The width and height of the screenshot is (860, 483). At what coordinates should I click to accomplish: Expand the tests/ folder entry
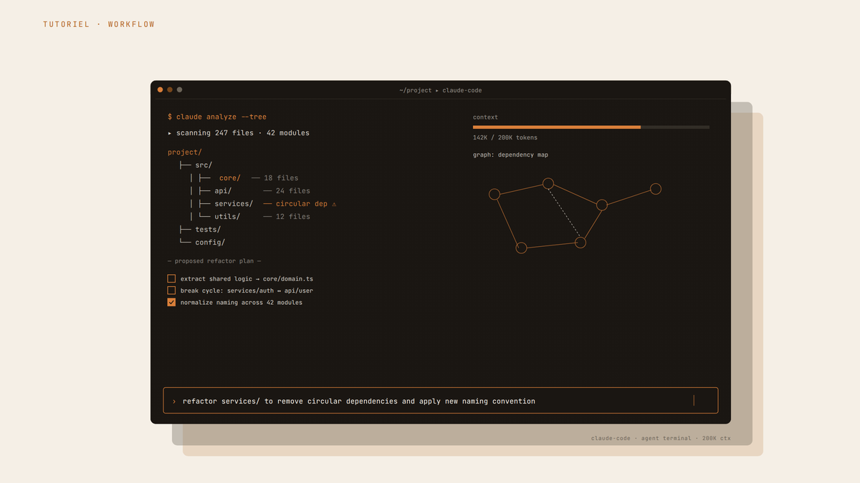[x=208, y=230]
